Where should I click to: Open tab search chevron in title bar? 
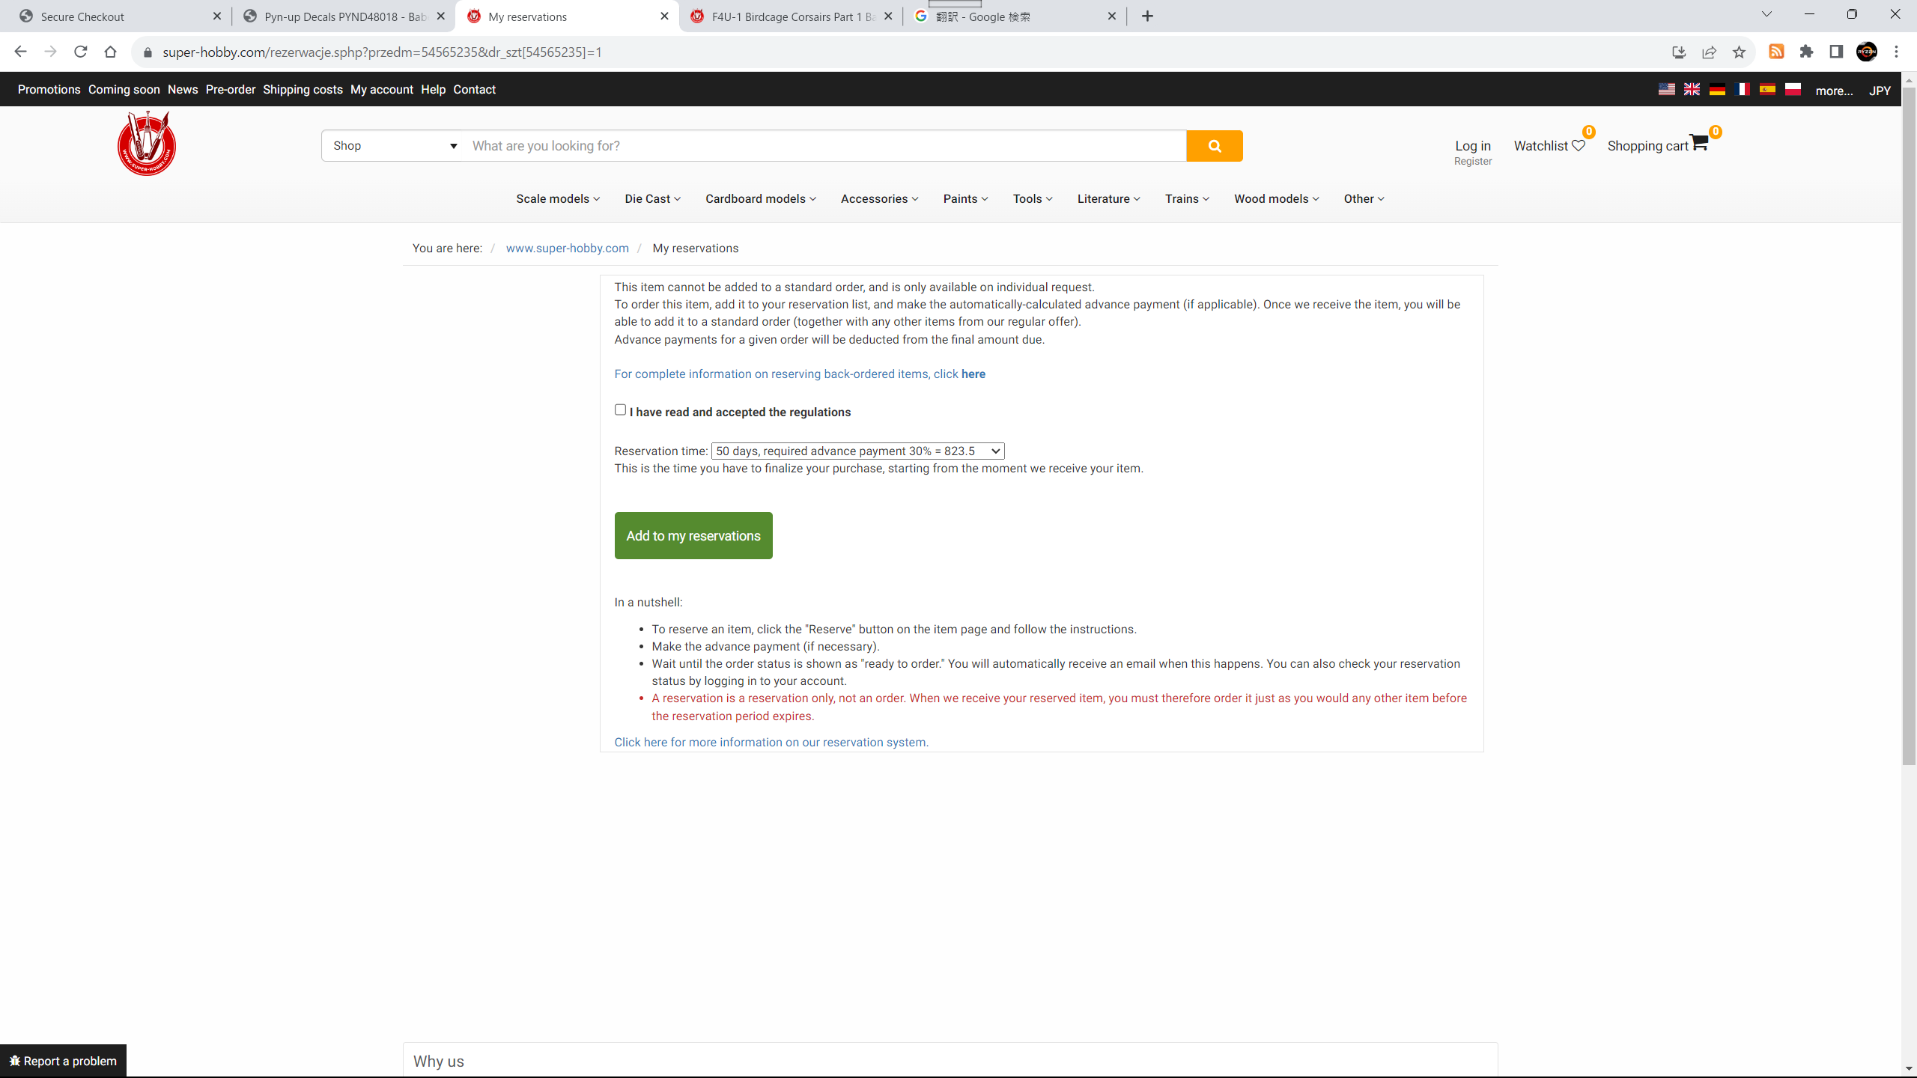click(x=1766, y=14)
